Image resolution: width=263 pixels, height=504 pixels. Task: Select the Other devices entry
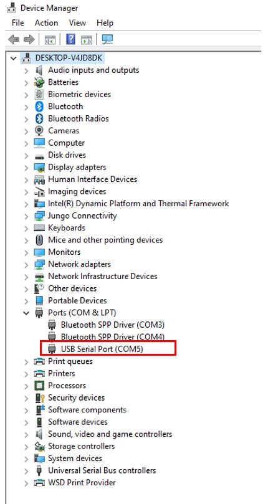click(72, 288)
